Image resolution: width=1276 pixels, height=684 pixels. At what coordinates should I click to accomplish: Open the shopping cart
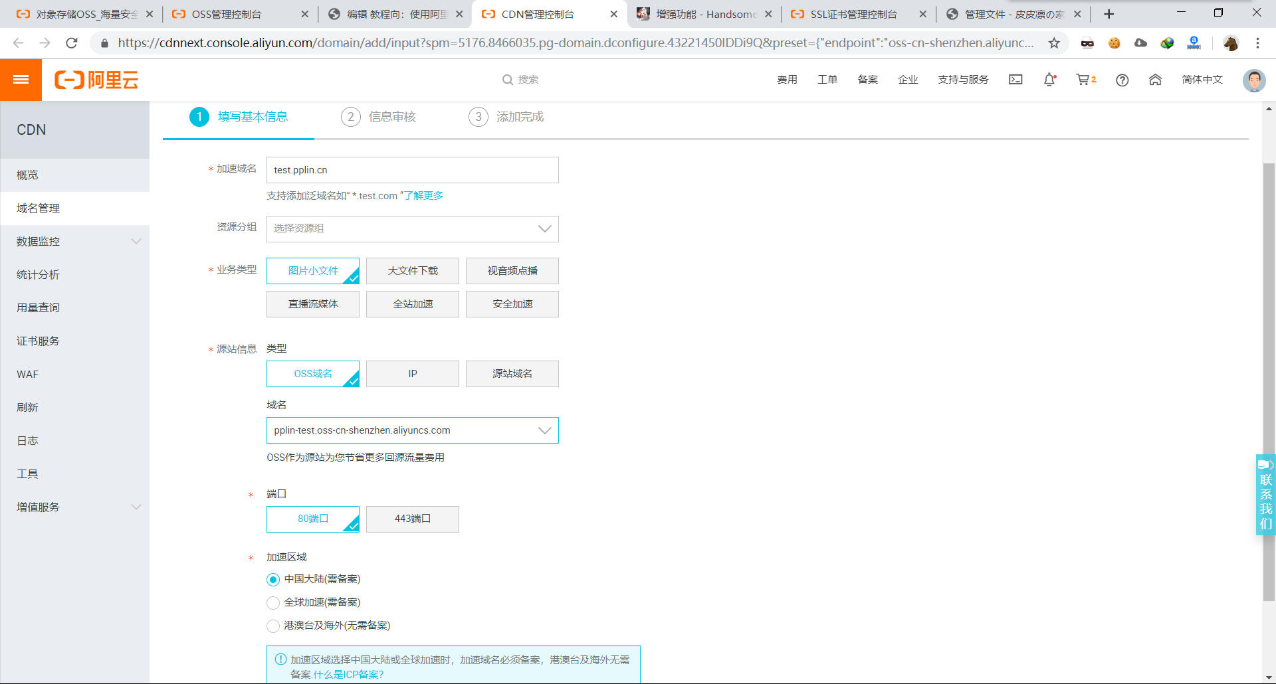[x=1085, y=80]
